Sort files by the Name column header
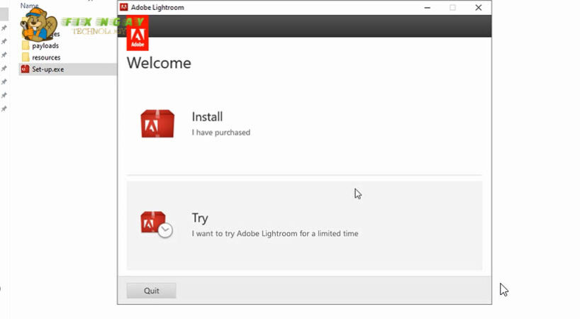580x319 pixels. tap(29, 6)
